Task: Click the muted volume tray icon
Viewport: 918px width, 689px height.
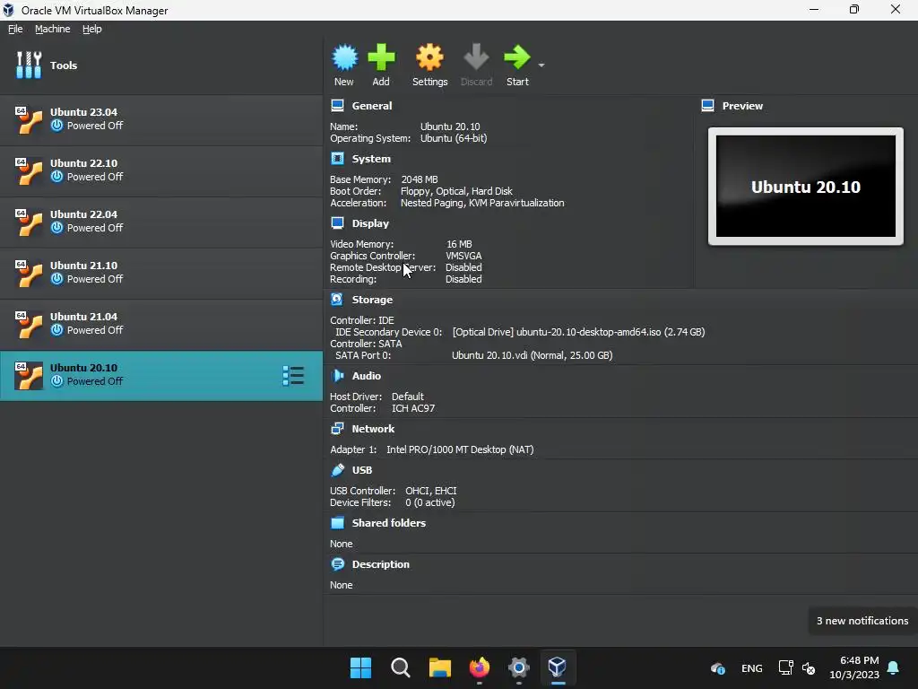Action: click(x=809, y=668)
